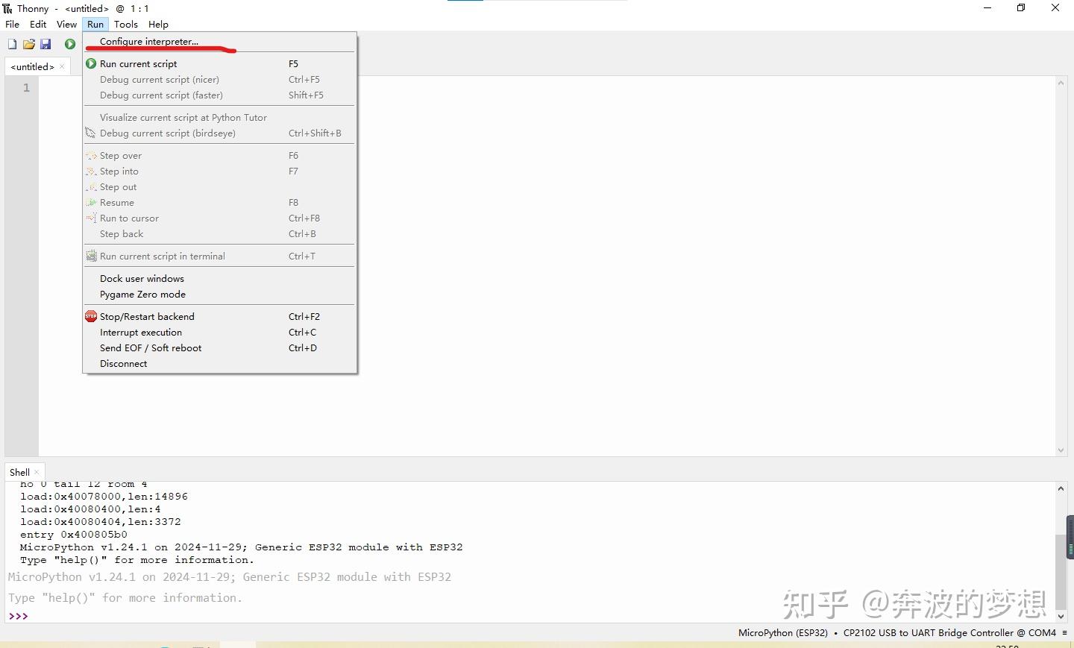
Task: Select Send EOF / Soft reboot
Action: (151, 347)
